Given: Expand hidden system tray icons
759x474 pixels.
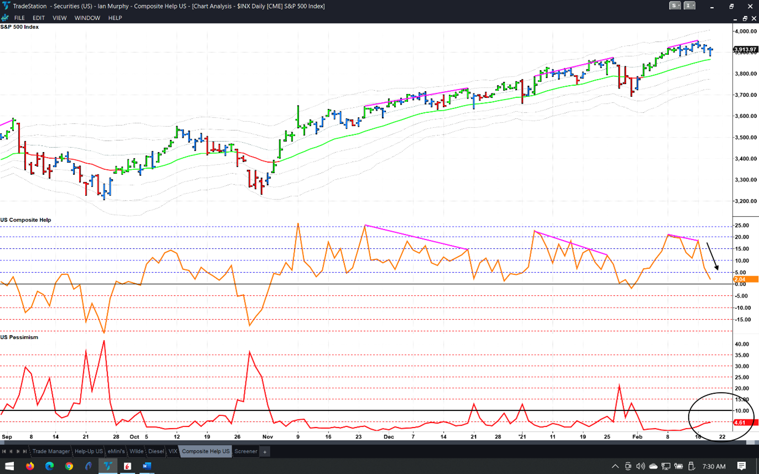Looking at the screenshot, I should pyautogui.click(x=615, y=466).
